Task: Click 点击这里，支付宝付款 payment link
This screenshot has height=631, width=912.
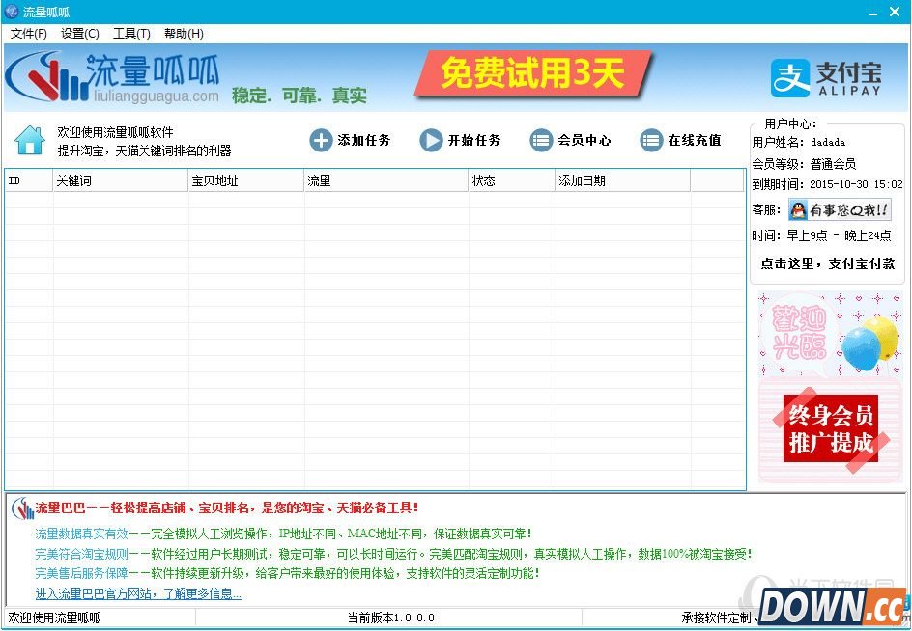Action: [827, 263]
